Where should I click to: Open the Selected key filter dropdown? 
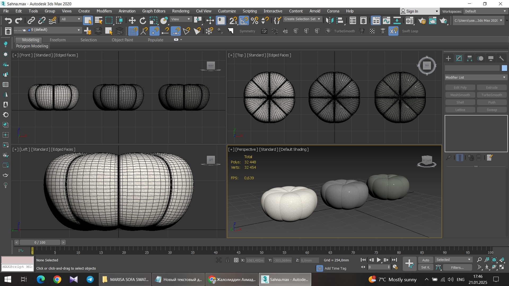coord(453,260)
